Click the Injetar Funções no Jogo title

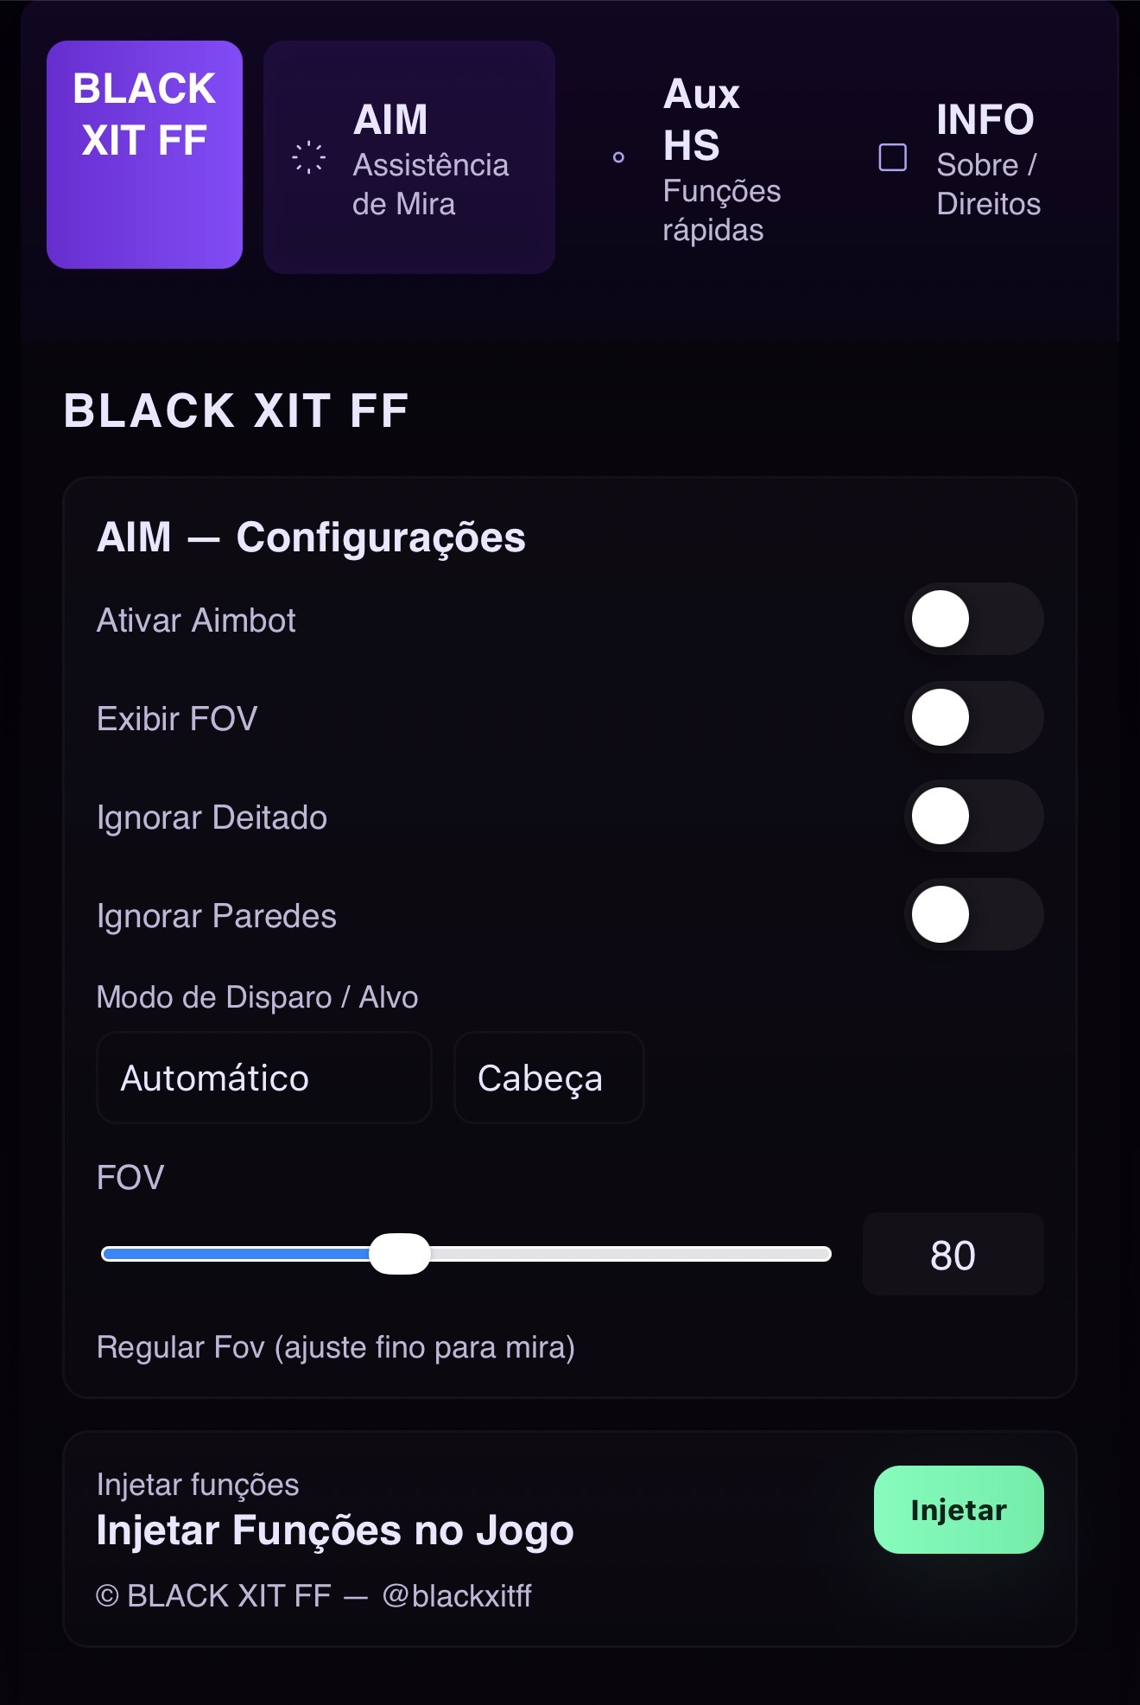coord(335,1530)
